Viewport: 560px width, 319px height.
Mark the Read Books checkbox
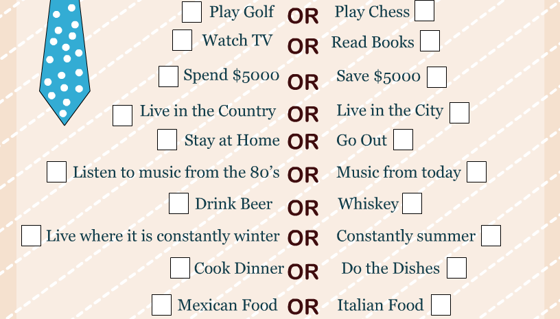430,41
